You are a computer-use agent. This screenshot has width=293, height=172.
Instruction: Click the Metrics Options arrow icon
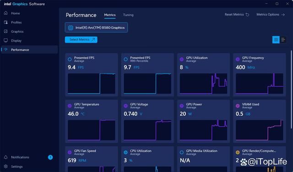click(283, 15)
